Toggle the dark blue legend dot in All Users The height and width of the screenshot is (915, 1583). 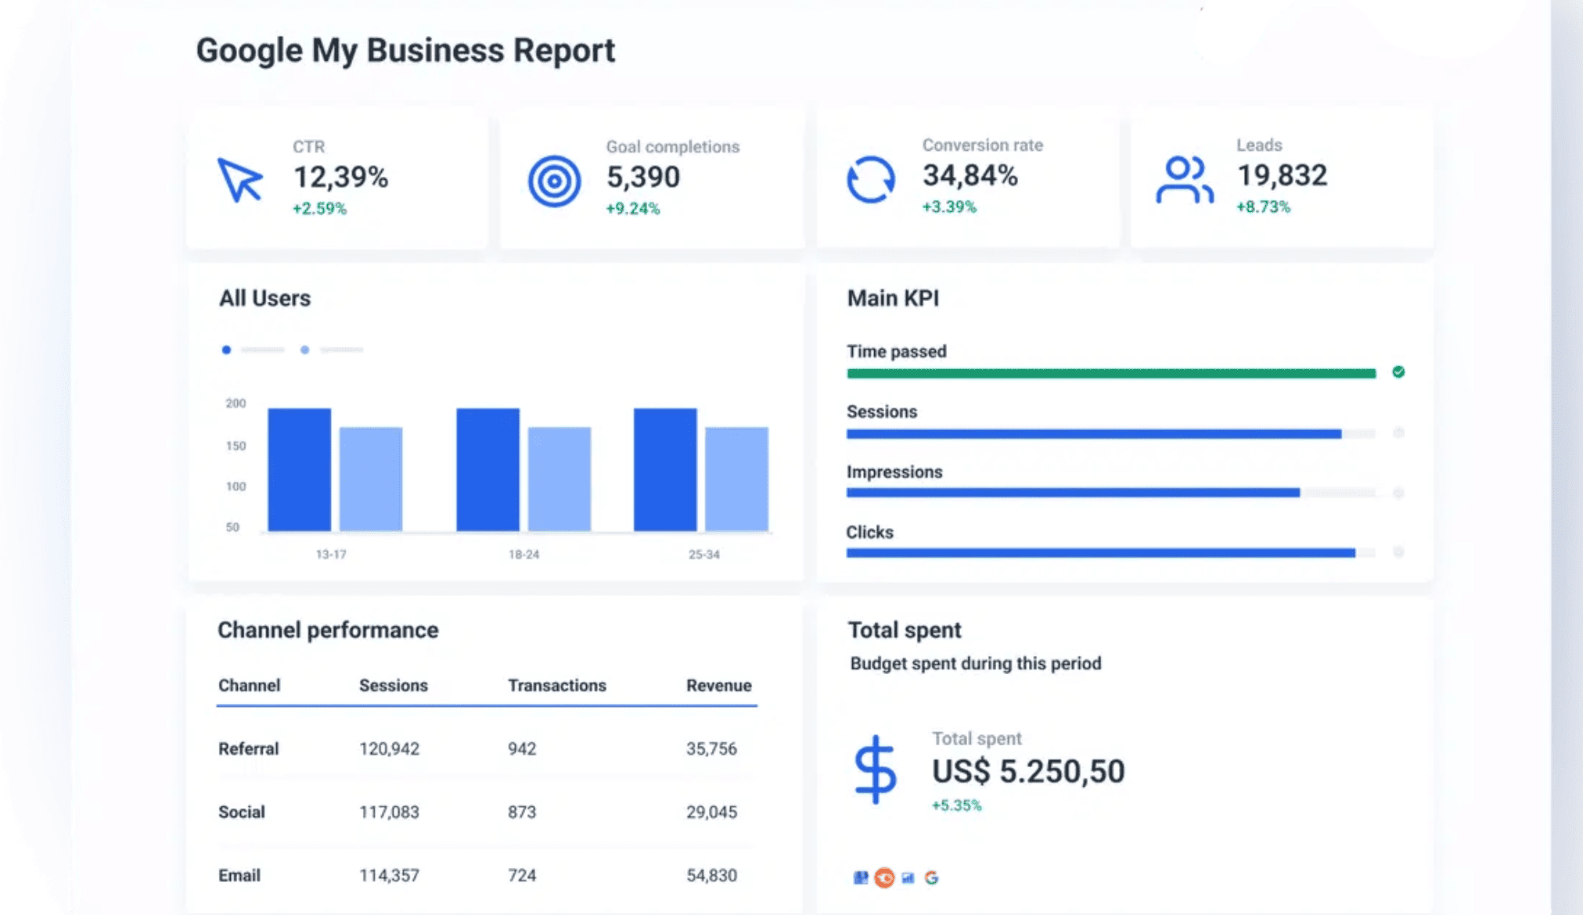tap(226, 350)
